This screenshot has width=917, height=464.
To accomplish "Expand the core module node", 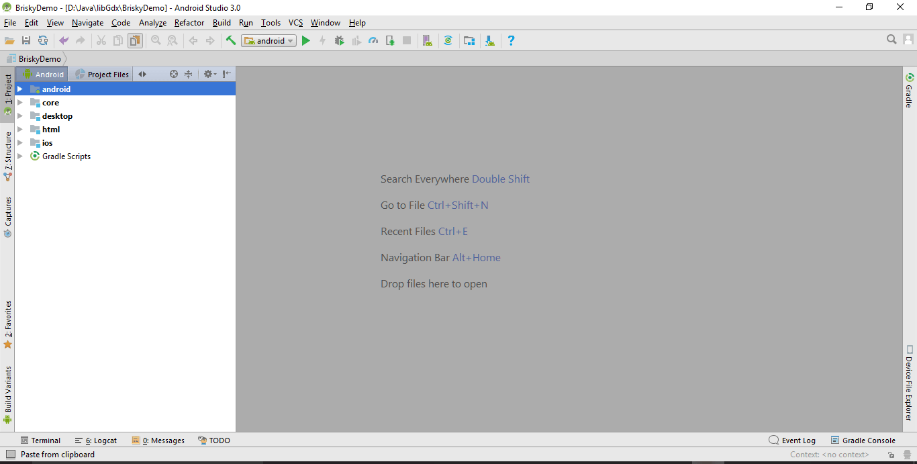I will click(20, 103).
